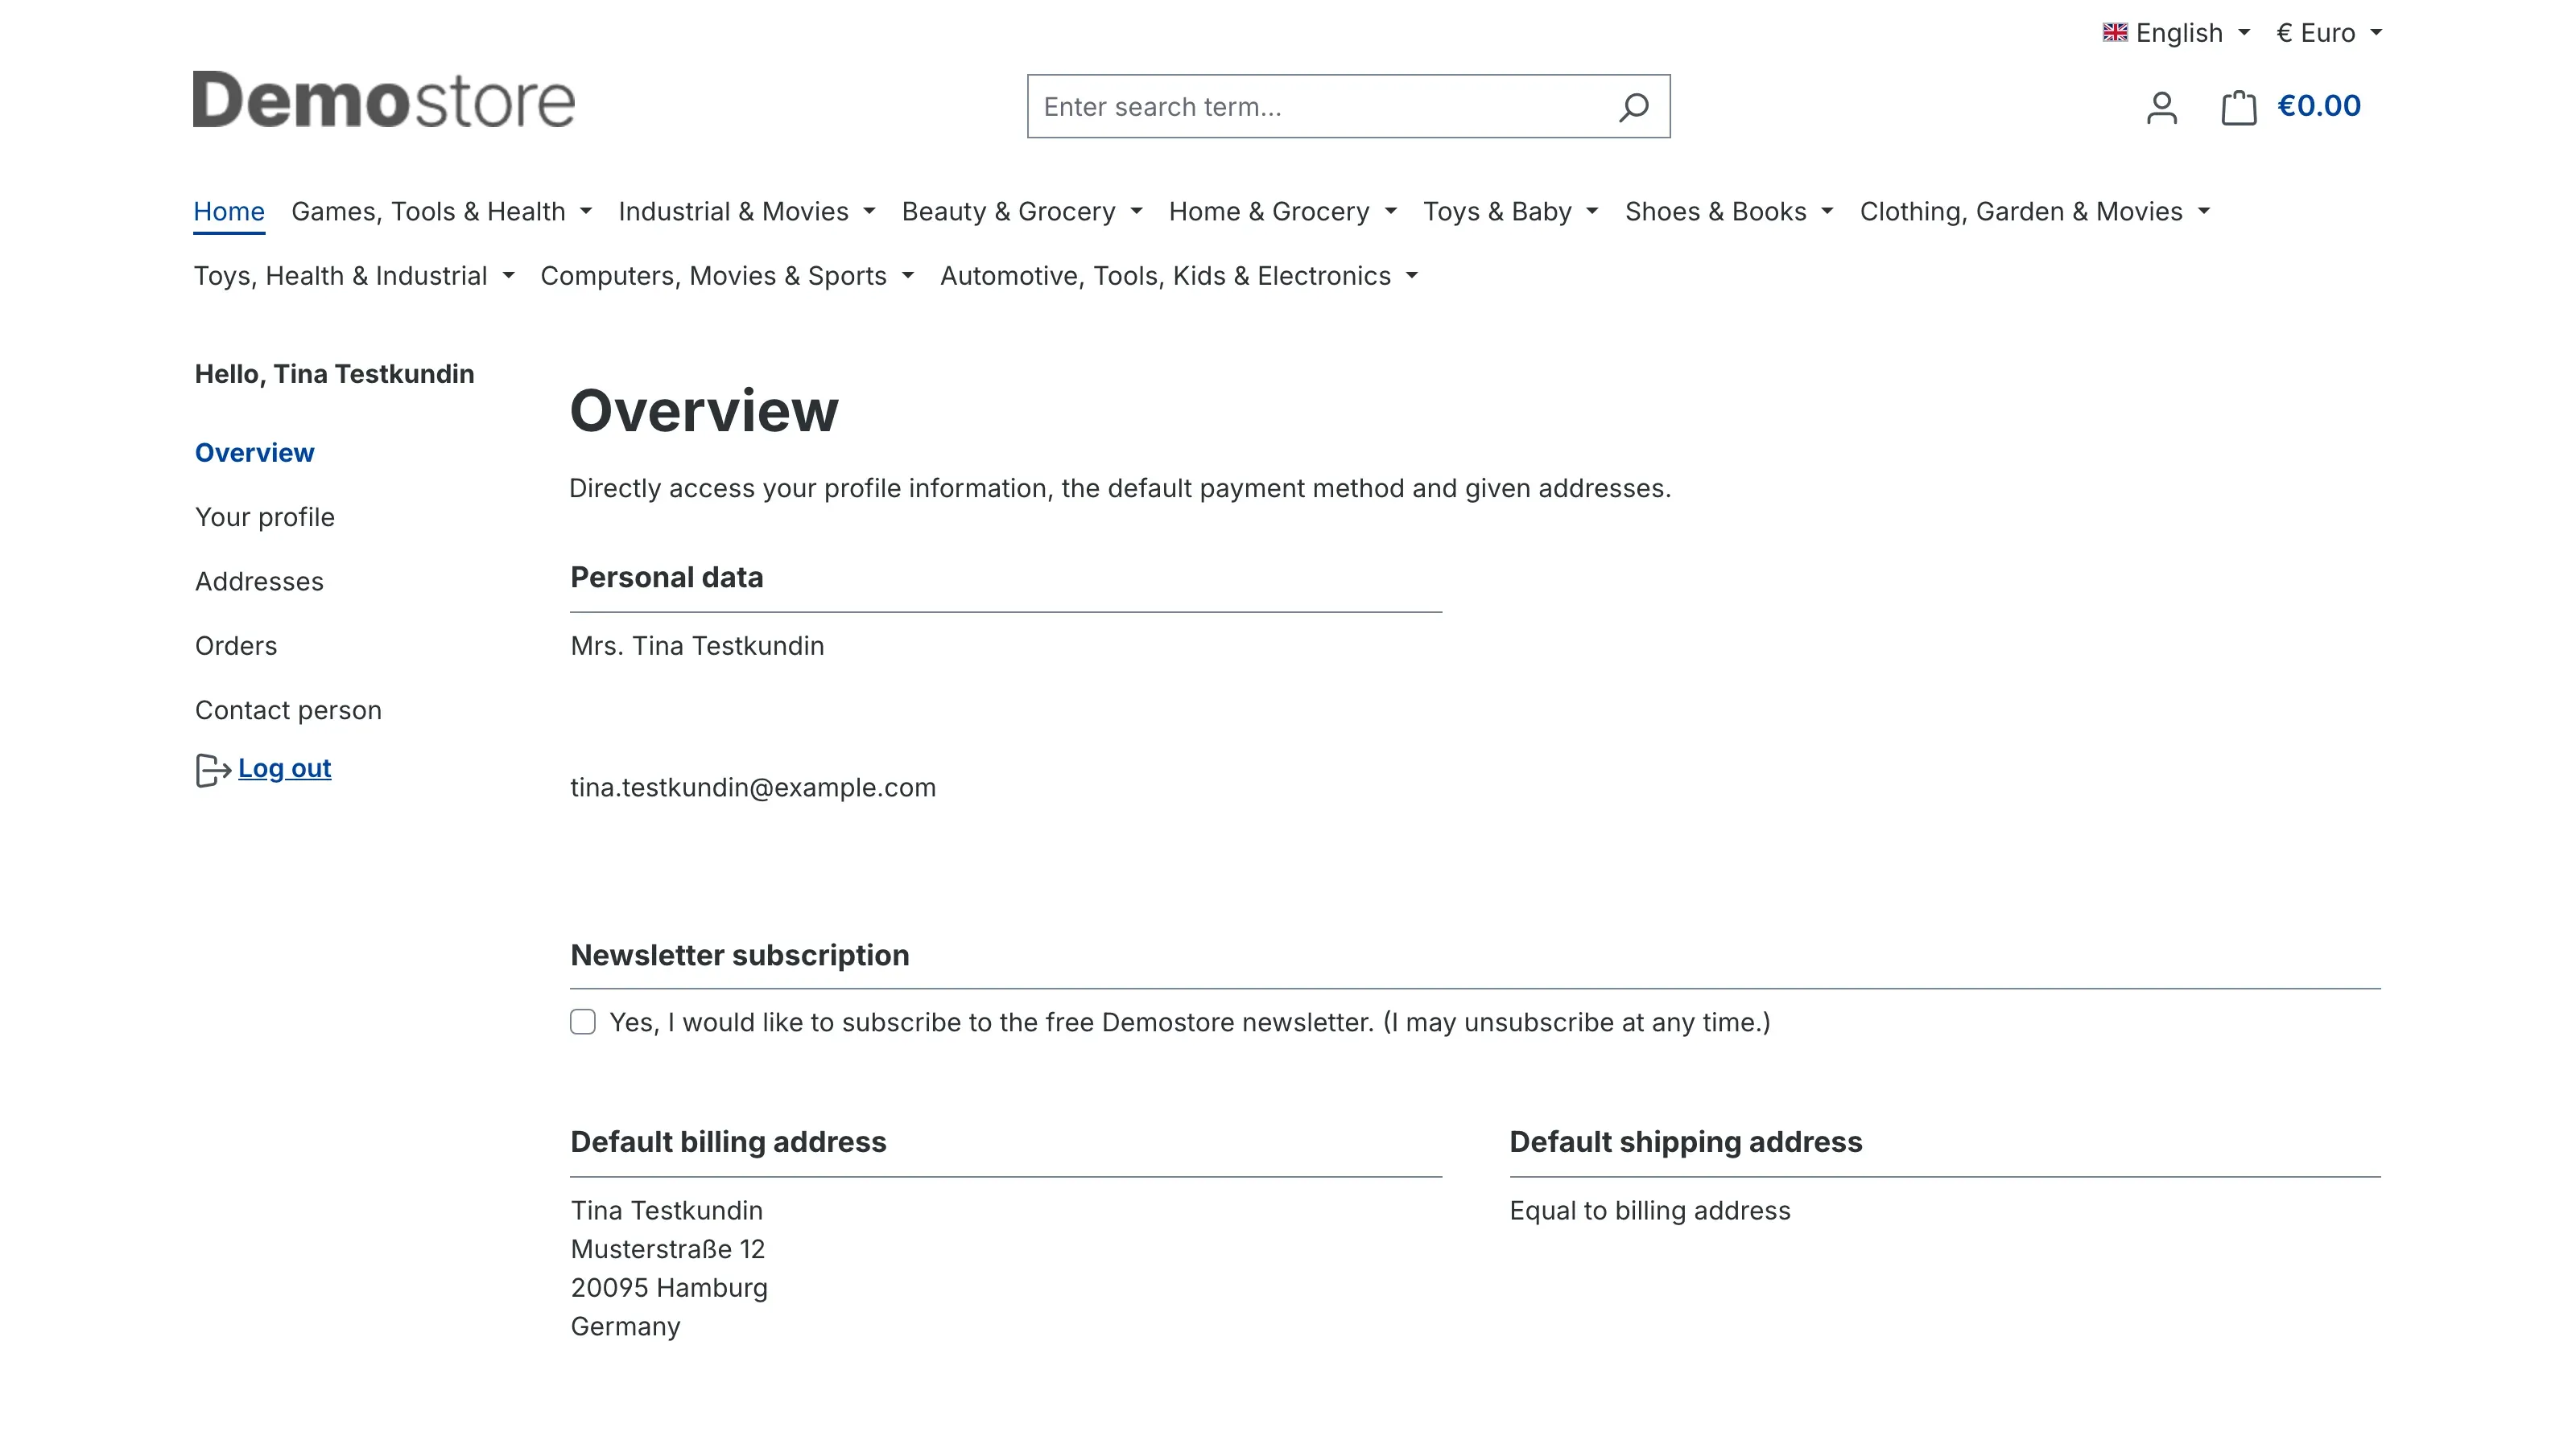The width and height of the screenshot is (2576, 1448).
Task: Expand Home & Grocery category
Action: [1282, 212]
